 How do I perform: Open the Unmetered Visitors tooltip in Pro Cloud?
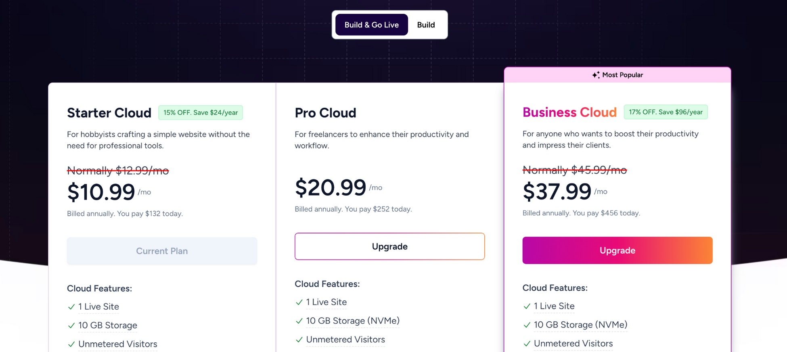pos(345,340)
